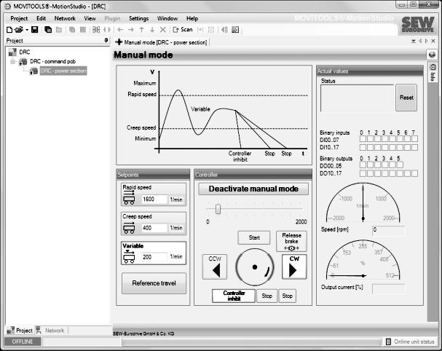Click the rotation indicator dial
Screen dimensions: 442x351
click(255, 267)
